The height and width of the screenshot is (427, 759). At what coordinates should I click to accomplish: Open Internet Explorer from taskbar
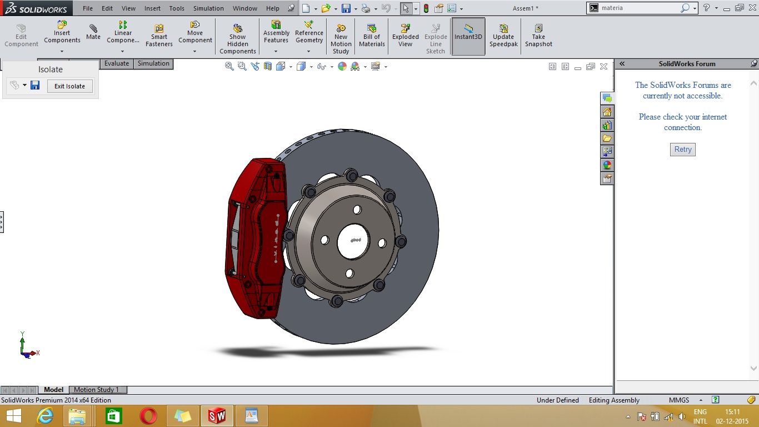coord(45,415)
